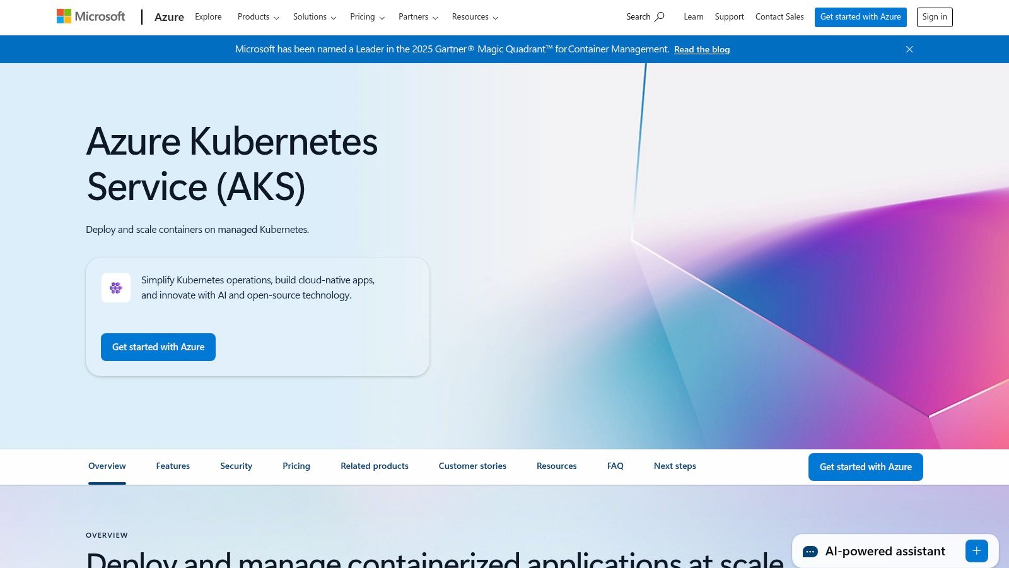Click Read the blog link
The height and width of the screenshot is (568, 1009).
click(x=702, y=49)
